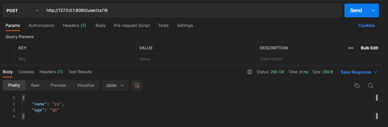
Task: Copy response body with copy icon
Action: [357, 86]
